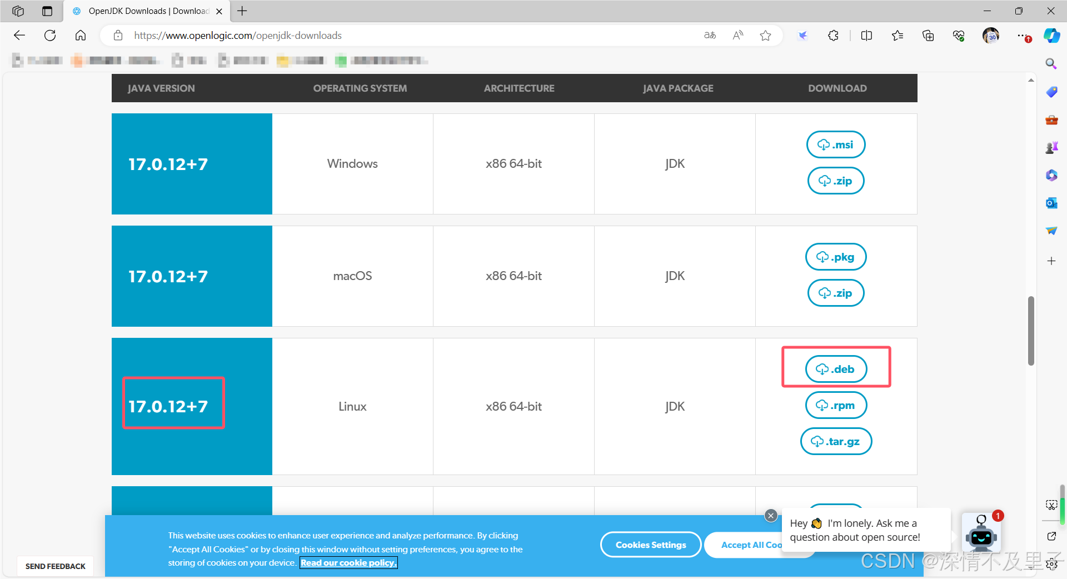The height and width of the screenshot is (579, 1067).
Task: Open settings and more menu
Action: pyautogui.click(x=1023, y=36)
